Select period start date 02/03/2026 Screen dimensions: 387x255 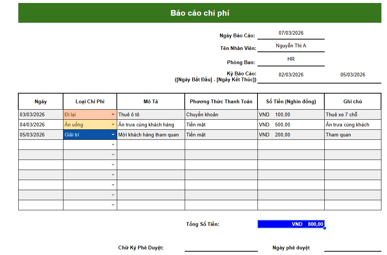click(x=291, y=75)
